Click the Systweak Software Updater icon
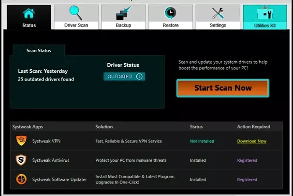This screenshot has height=196, width=293. click(x=21, y=179)
